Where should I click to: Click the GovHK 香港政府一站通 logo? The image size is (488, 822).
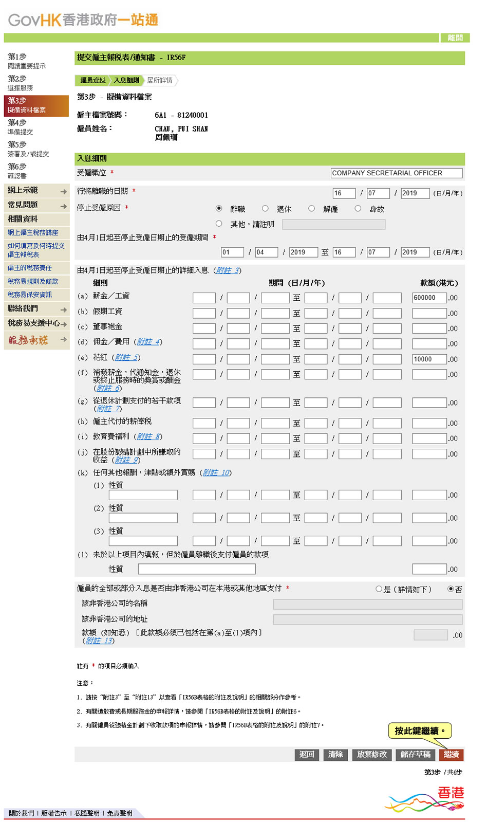[x=83, y=20]
